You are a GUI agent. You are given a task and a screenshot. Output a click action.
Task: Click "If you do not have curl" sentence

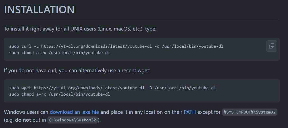click(x=77, y=71)
